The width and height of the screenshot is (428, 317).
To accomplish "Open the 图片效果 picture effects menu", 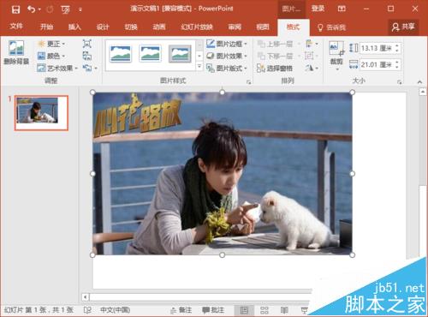I will pyautogui.click(x=227, y=56).
